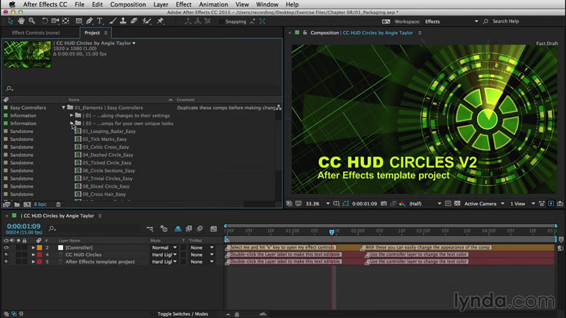This screenshot has height=318, width=566.
Task: Click the timeline zoom slider handle
Action: tap(237, 314)
